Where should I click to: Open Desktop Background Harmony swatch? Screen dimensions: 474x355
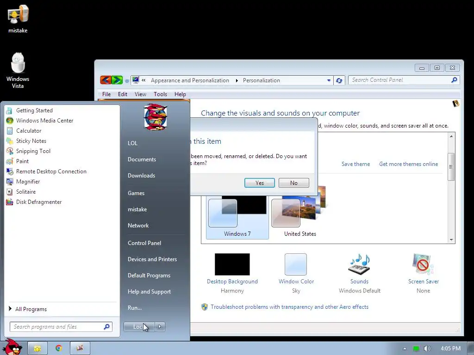pos(232,264)
